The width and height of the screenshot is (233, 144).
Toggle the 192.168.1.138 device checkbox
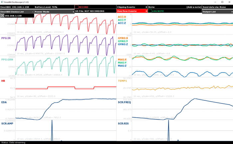[2, 16]
